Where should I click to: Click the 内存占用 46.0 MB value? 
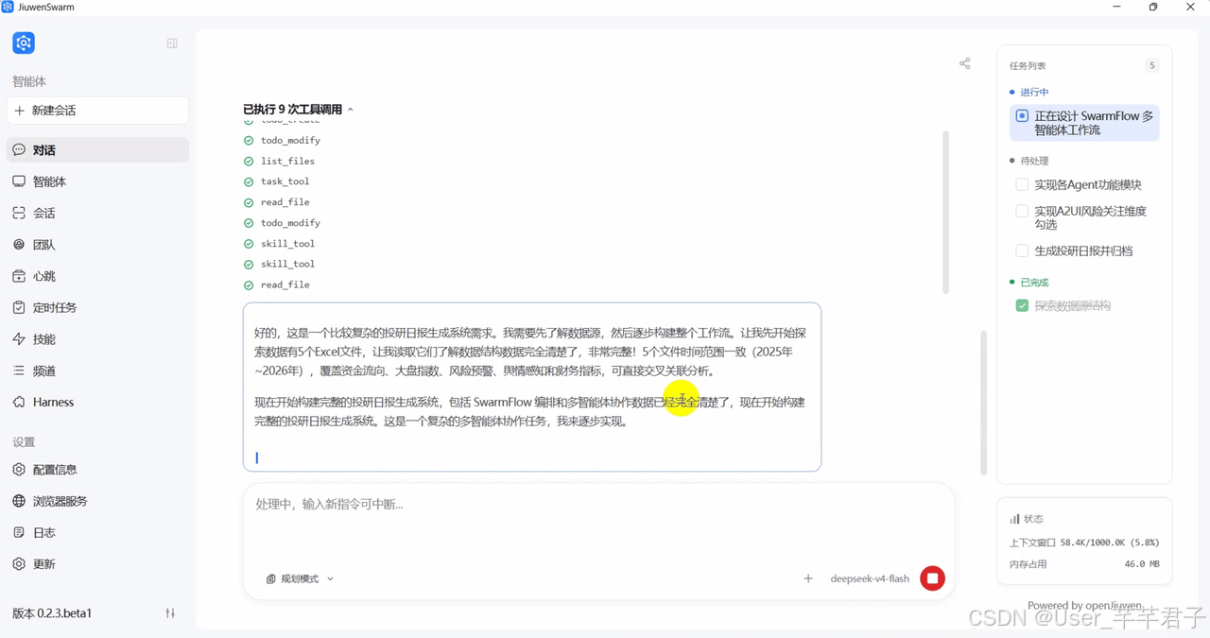click(x=1141, y=563)
